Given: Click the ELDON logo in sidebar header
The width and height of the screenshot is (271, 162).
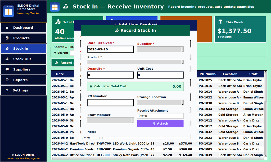Looking at the screenshot, I should point(8,11).
